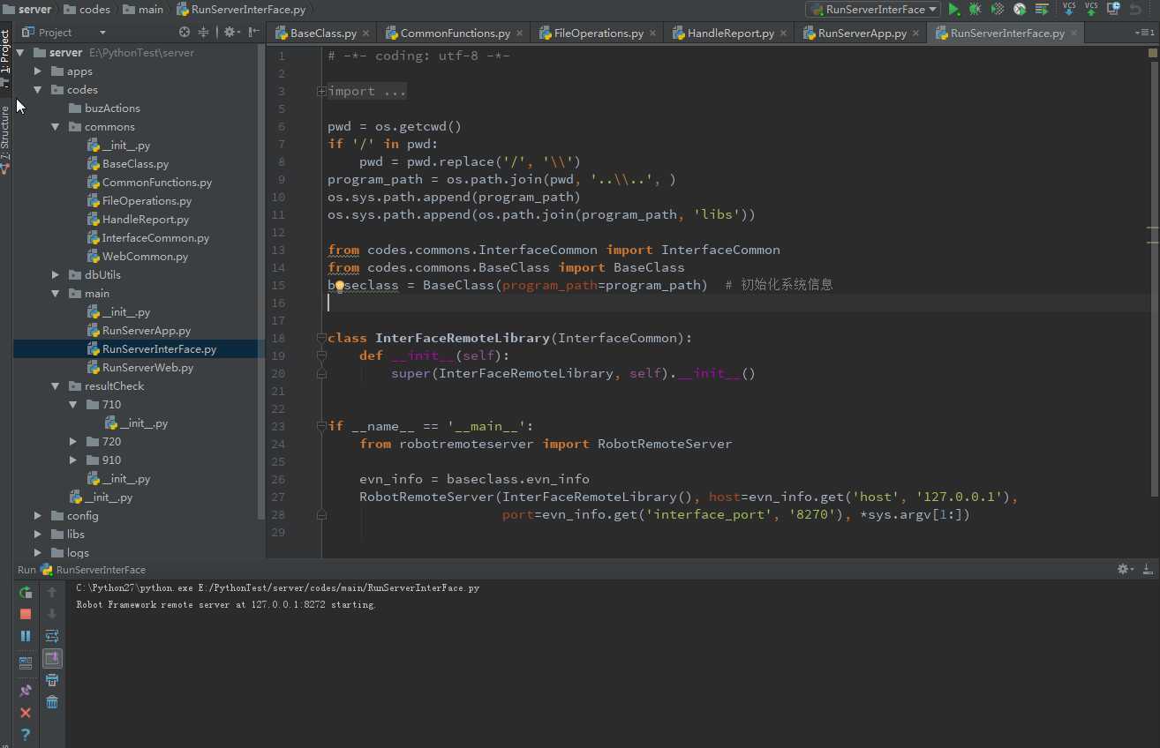
Task: Expand the apps folder
Action: 38,71
